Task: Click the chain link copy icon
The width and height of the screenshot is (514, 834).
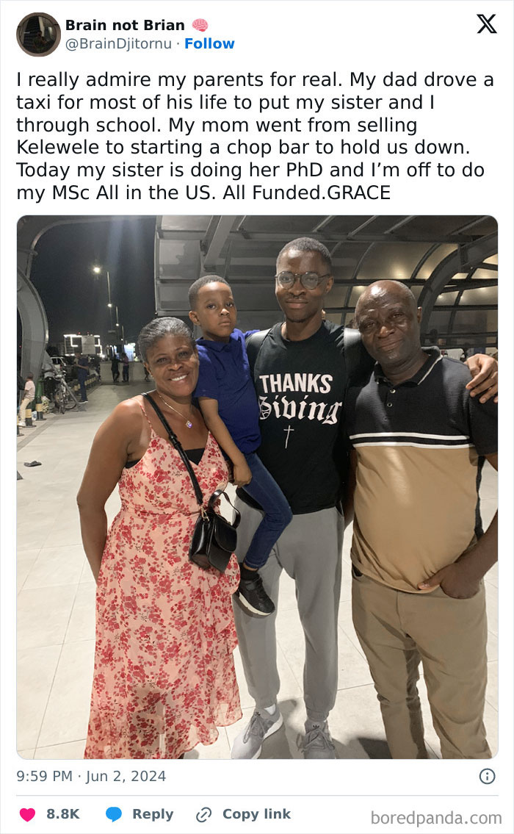Action: click(203, 814)
